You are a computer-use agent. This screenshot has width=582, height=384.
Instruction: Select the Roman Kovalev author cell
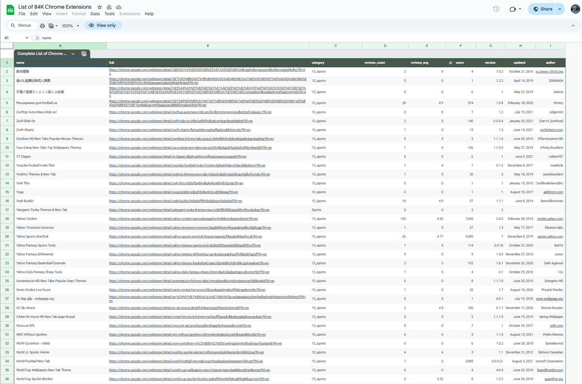[550, 307]
